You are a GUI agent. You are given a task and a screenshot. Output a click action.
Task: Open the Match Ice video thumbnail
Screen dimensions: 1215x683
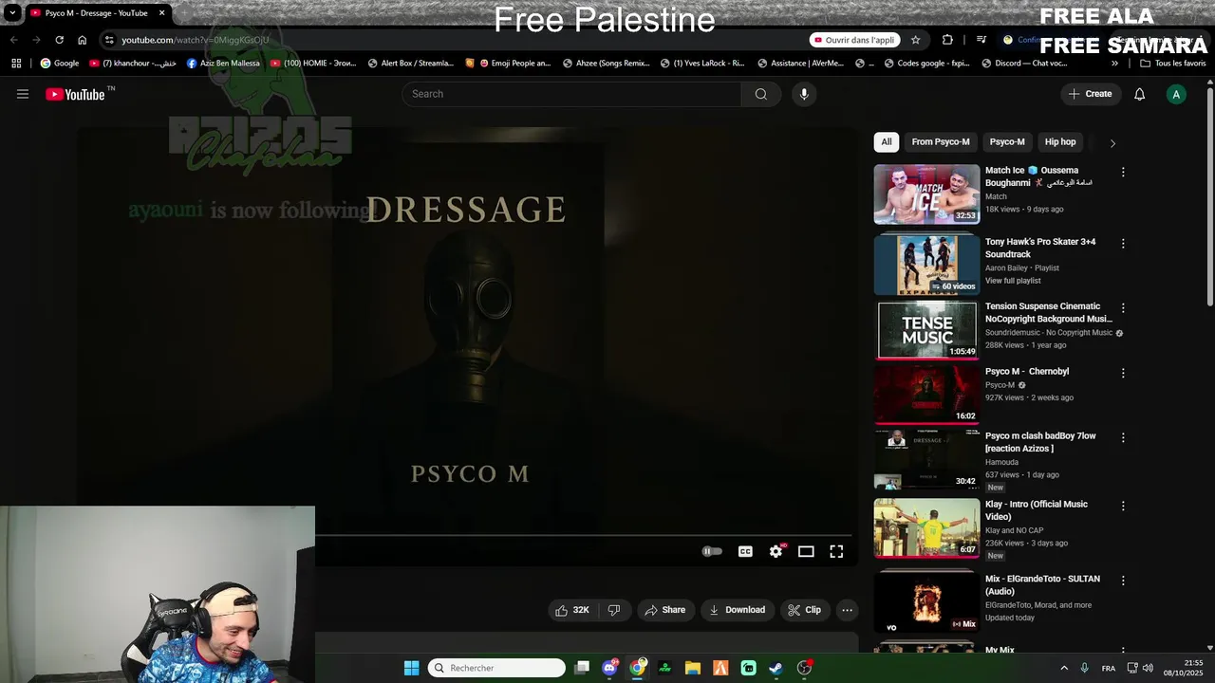[x=926, y=194]
